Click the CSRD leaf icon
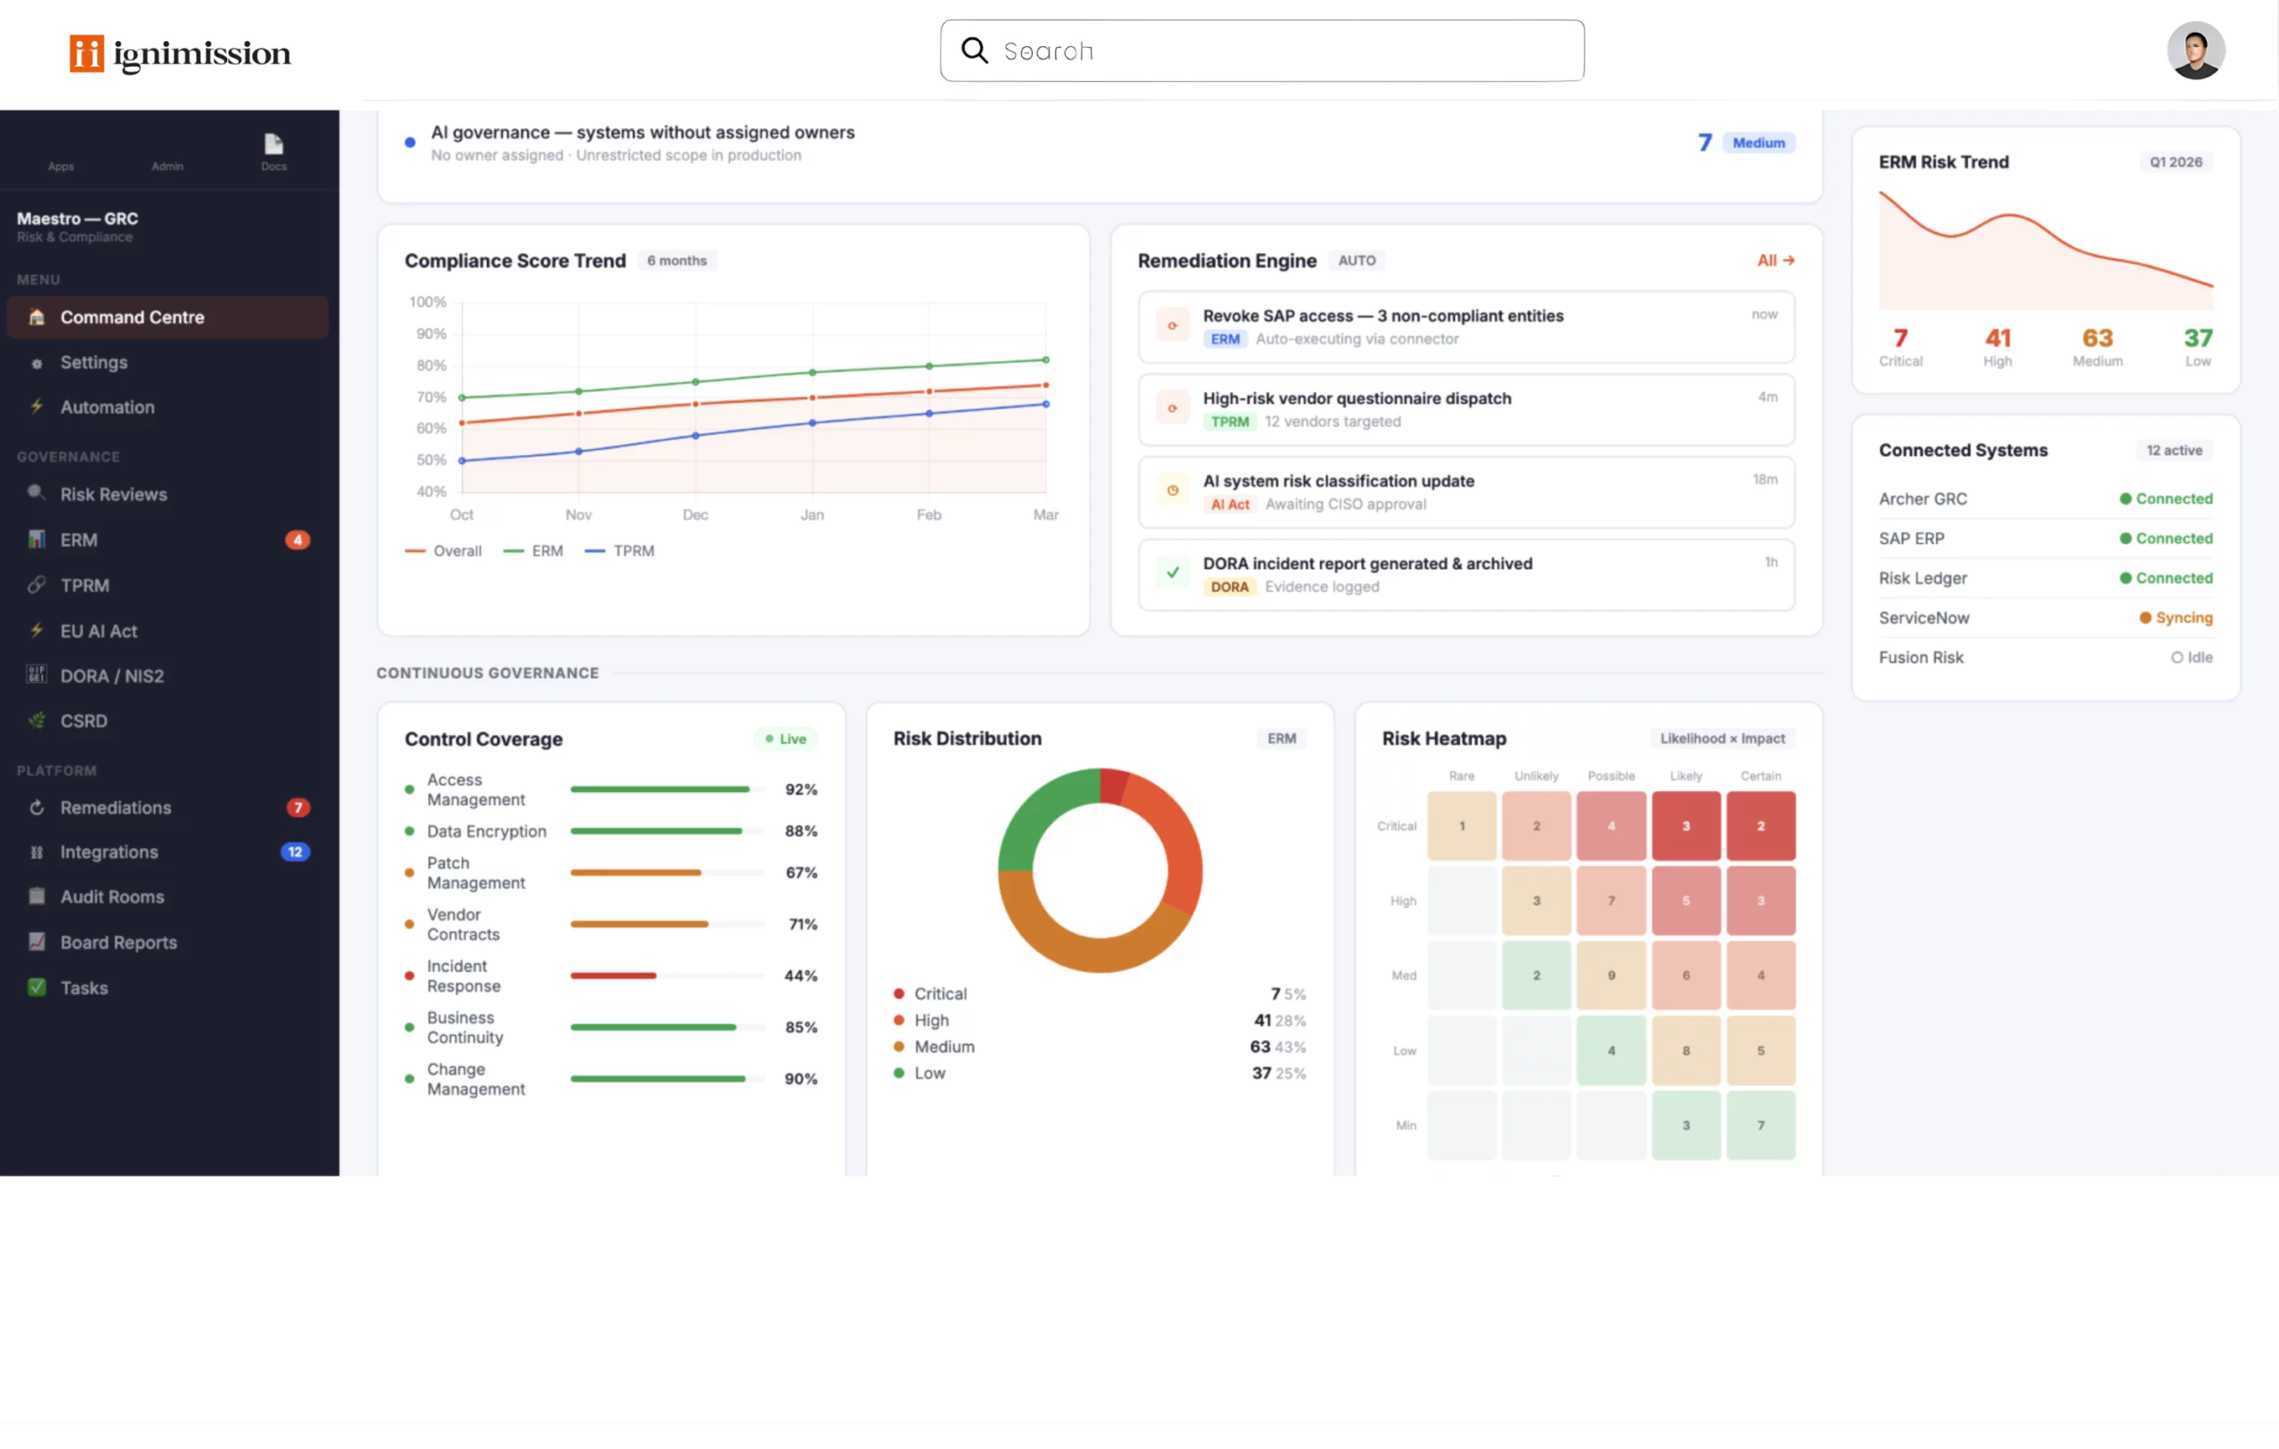 tap(36, 720)
